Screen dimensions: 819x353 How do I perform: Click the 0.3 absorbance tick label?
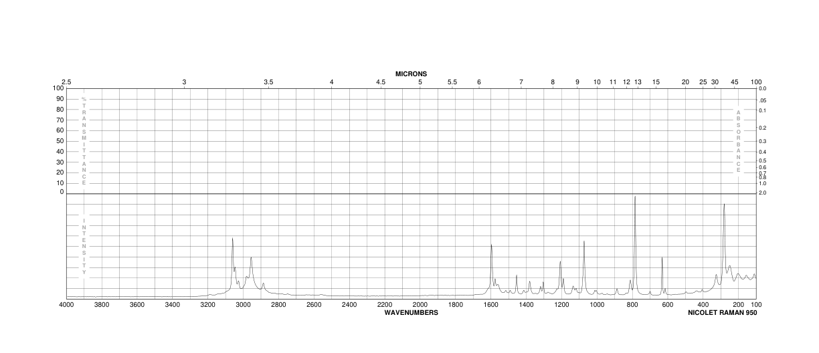[x=763, y=141]
